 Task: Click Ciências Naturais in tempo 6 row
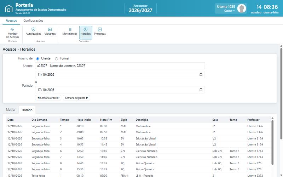coord(146,151)
